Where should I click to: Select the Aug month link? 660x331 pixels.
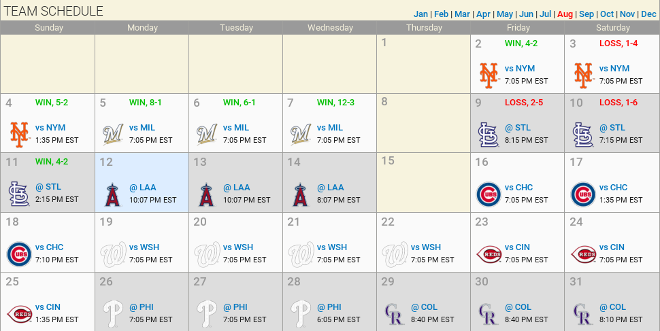pos(565,14)
